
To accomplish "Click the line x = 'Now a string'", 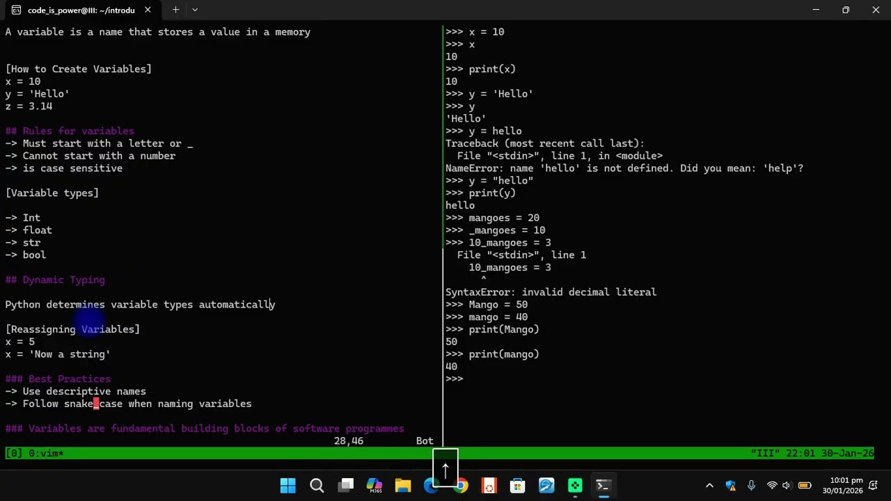I will tap(58, 354).
